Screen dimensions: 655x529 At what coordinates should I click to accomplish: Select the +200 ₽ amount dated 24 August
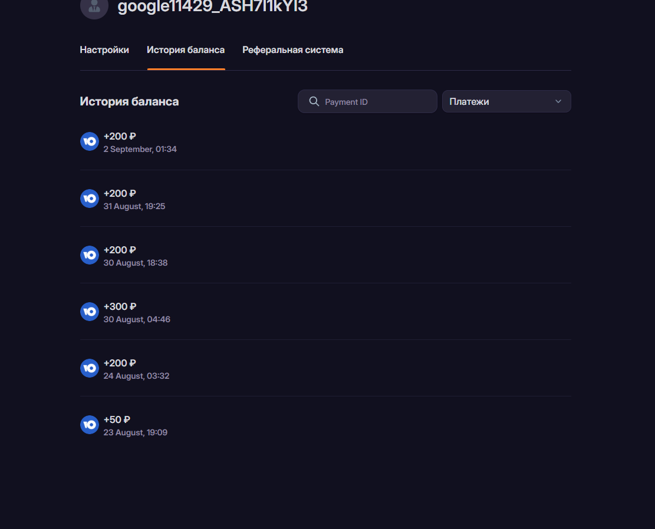click(x=120, y=363)
